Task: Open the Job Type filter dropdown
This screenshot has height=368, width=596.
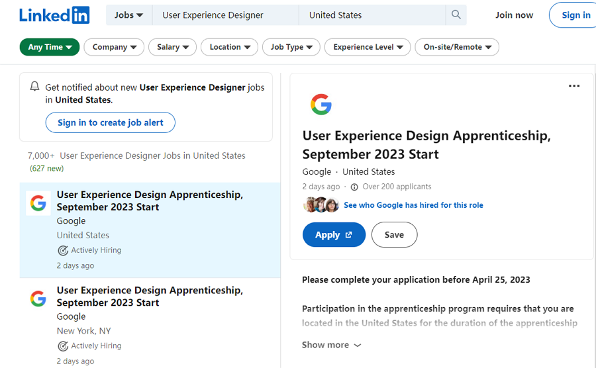Action: (x=291, y=47)
